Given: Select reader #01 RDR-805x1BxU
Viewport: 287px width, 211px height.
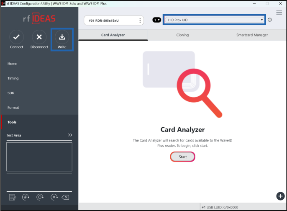Looking at the screenshot, I should click(114, 21).
